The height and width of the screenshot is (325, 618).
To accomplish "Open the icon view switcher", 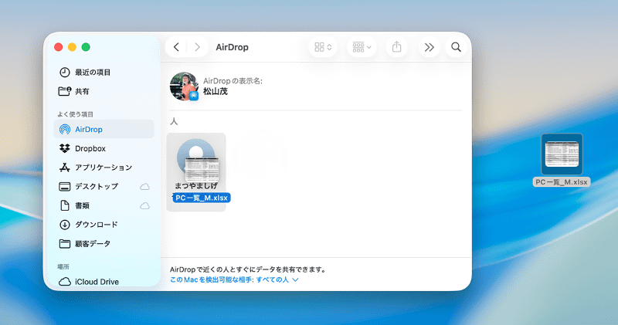I will point(323,47).
